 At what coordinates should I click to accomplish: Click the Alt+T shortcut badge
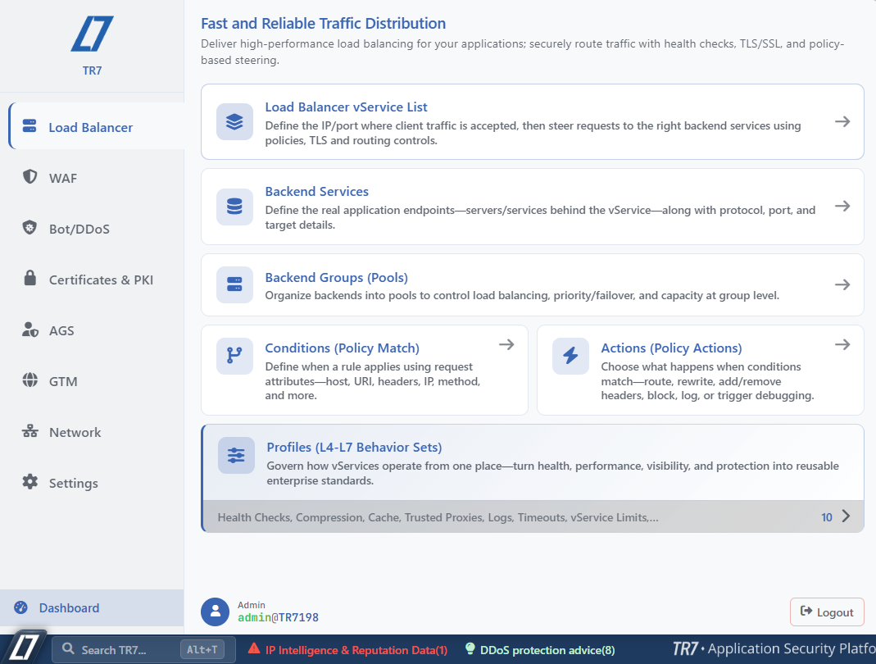(202, 649)
